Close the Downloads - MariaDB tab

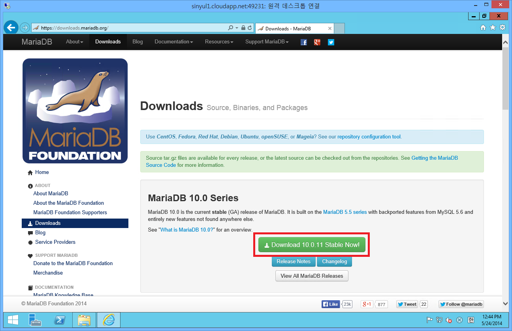coord(330,28)
